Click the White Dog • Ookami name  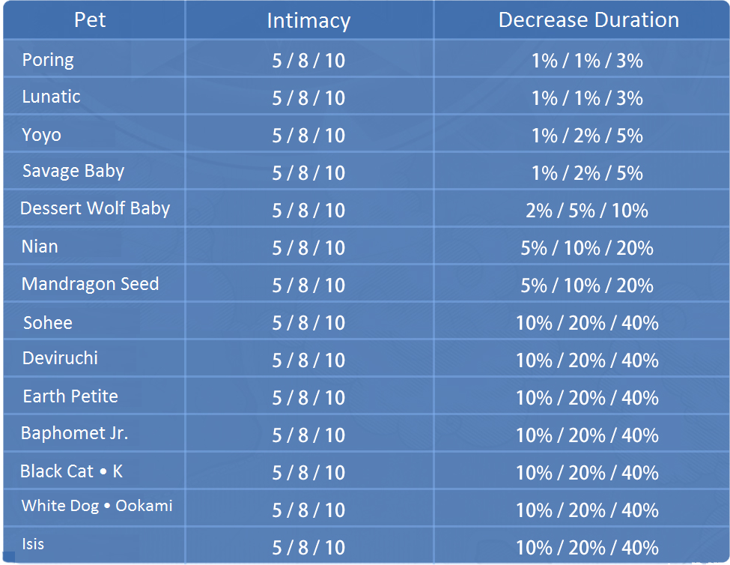click(97, 506)
